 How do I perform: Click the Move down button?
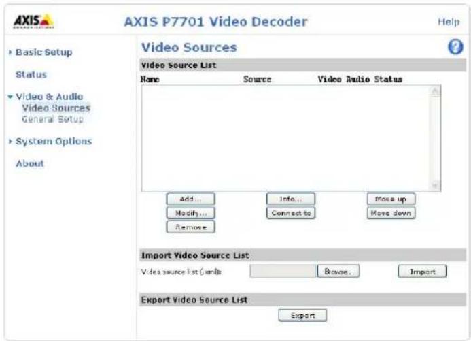(391, 213)
